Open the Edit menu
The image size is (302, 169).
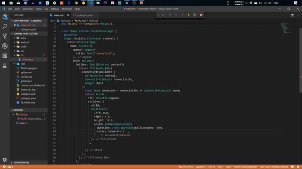(17, 9)
